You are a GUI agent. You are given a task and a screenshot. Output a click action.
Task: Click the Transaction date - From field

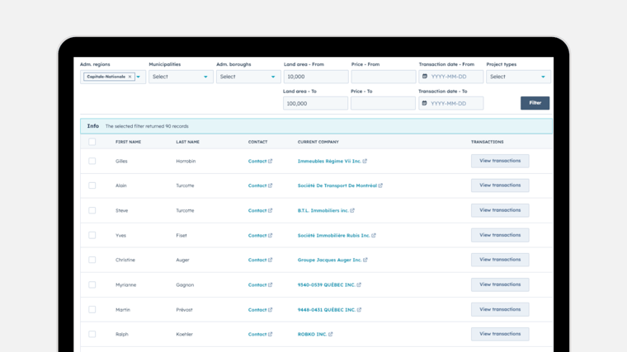451,77
